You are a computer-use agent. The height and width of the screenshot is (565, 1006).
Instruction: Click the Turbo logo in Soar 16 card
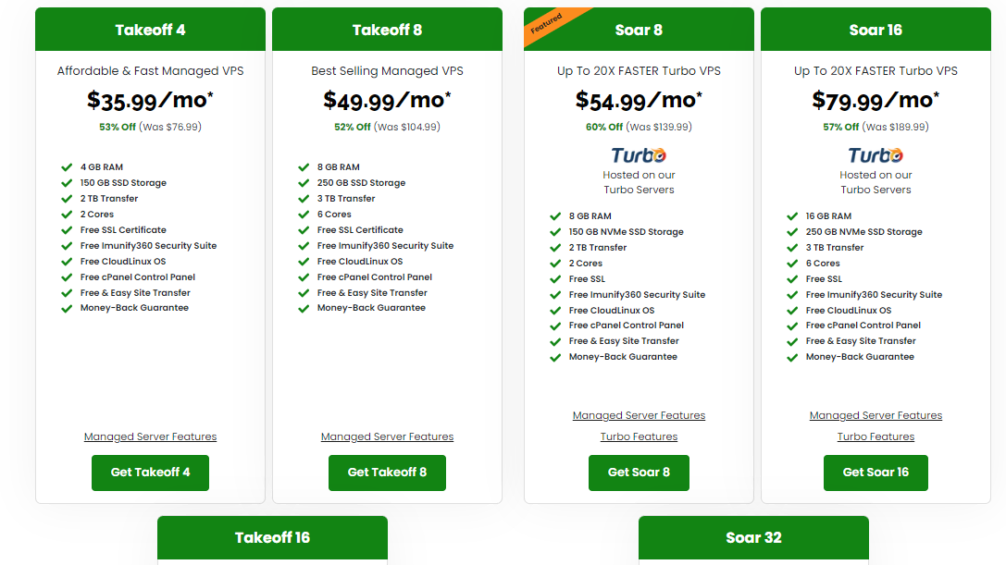click(876, 155)
